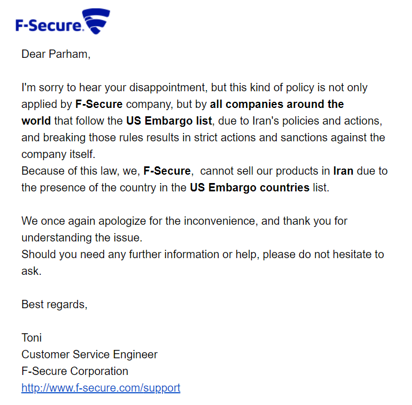Click the bold "US Embargo list" phrase
The height and width of the screenshot is (405, 412).
(x=169, y=121)
